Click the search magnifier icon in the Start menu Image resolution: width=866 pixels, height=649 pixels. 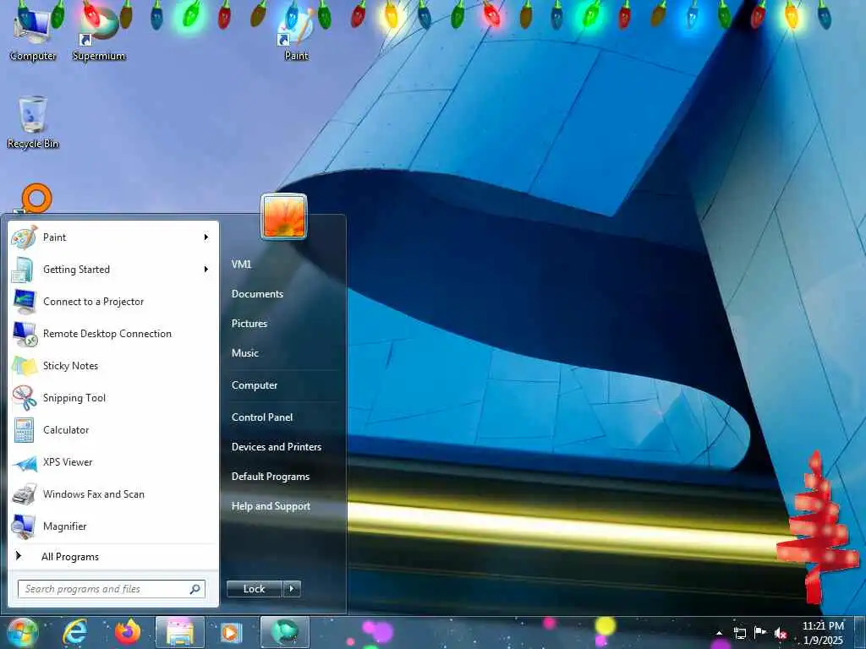click(x=195, y=589)
